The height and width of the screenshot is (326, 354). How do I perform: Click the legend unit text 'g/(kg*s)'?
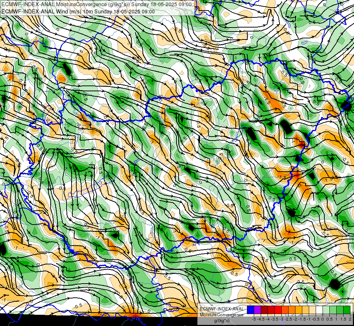pyautogui.click(x=222, y=321)
